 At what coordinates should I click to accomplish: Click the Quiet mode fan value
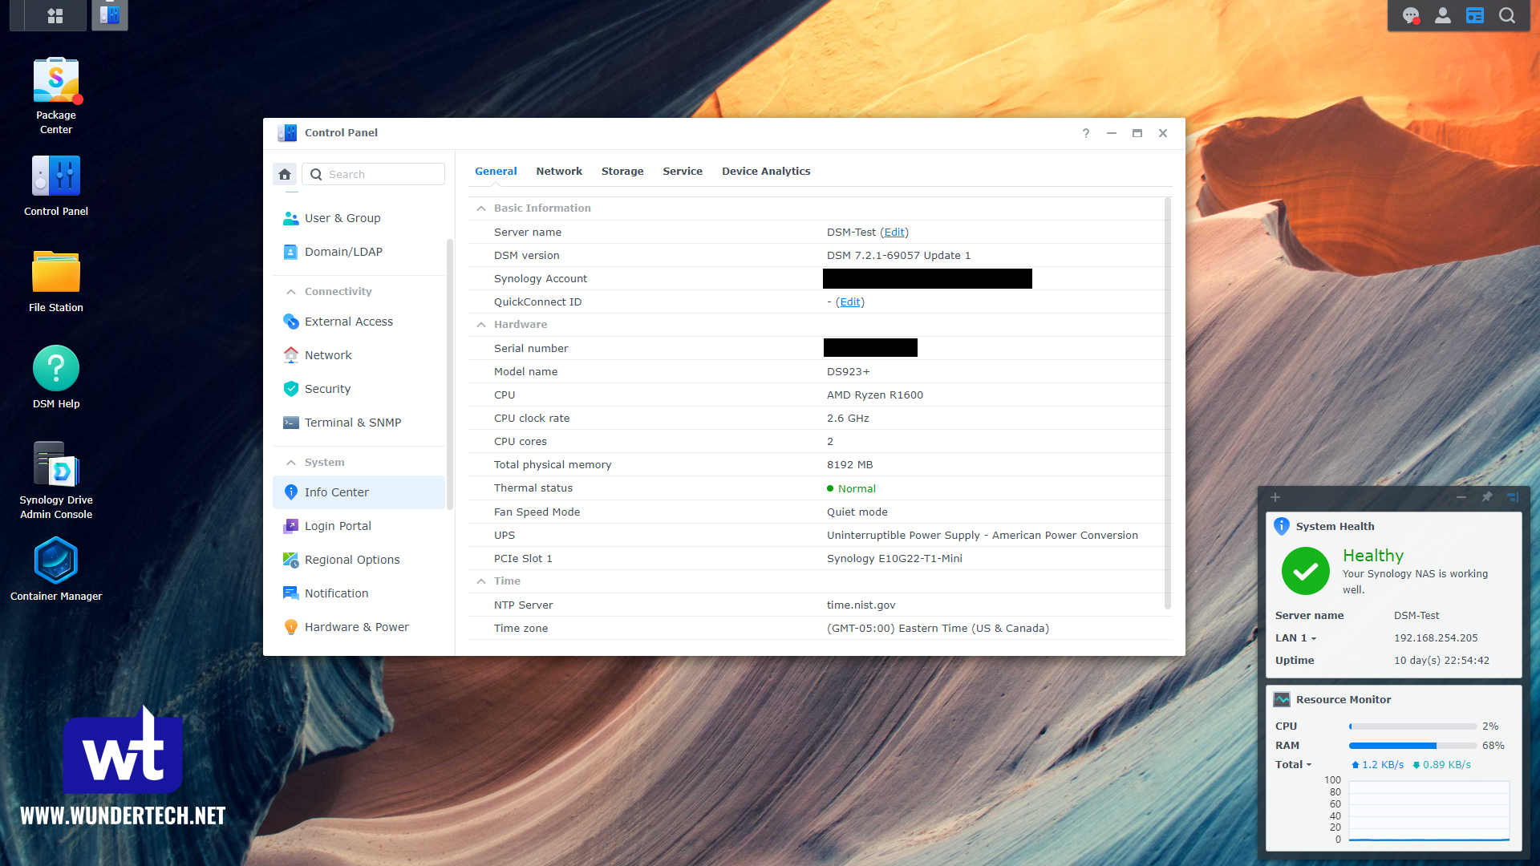click(x=857, y=512)
